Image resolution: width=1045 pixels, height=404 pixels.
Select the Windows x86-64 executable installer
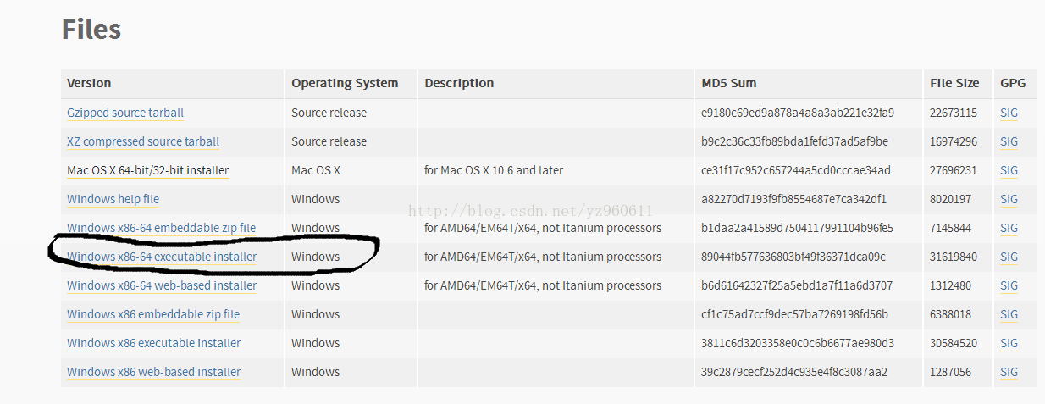pos(162,257)
